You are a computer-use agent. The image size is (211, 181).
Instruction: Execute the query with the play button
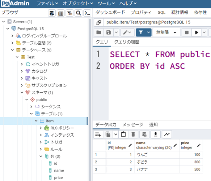[197, 32]
